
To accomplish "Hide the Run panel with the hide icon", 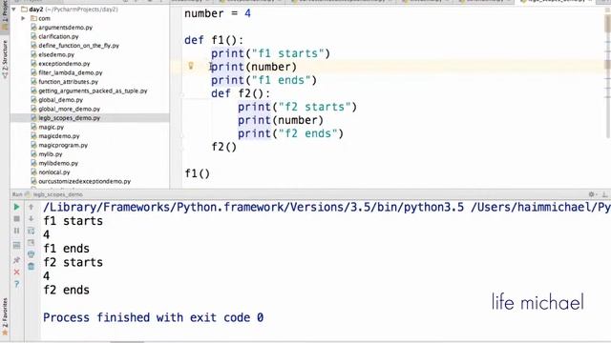I will coord(604,194).
